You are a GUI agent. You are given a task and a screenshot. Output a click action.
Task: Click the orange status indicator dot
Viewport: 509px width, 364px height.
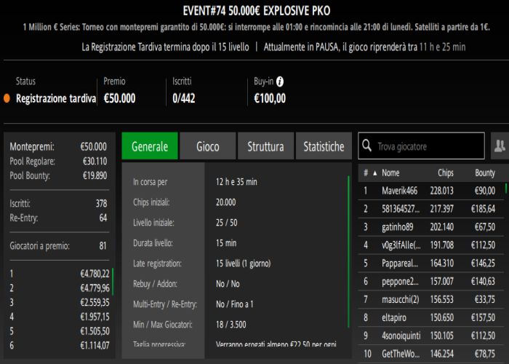coord(7,98)
